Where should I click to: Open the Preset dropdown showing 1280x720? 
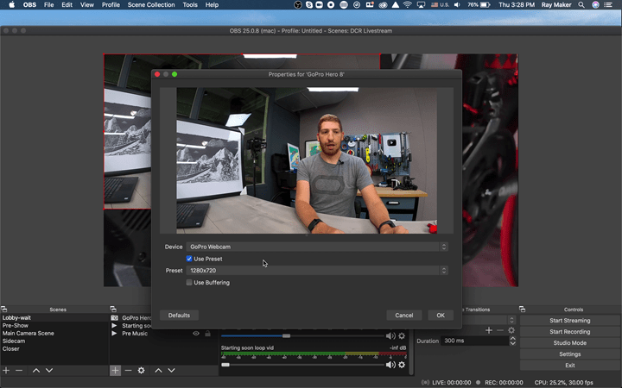(317, 271)
